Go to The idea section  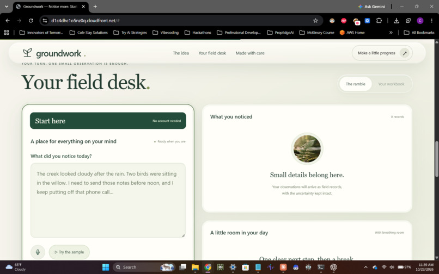[x=181, y=53]
